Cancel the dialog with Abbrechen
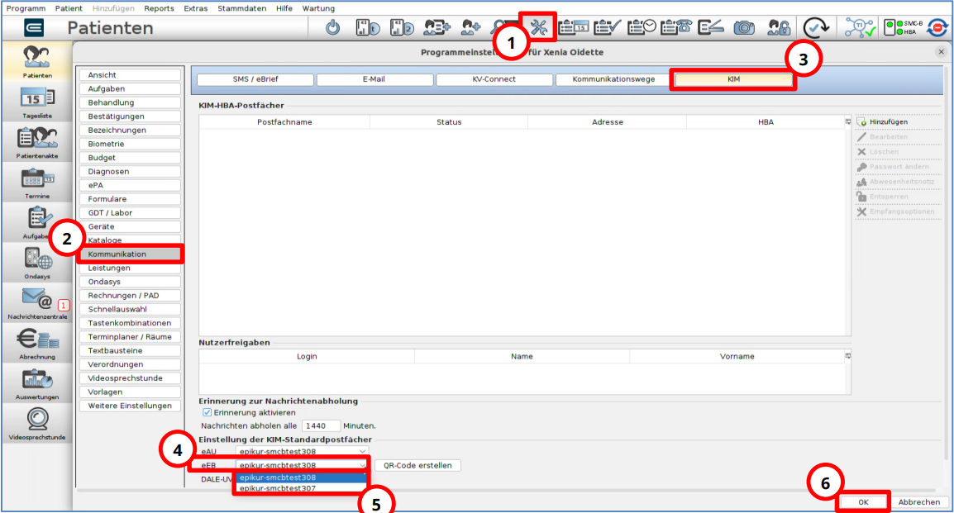Screen dimensions: 954x513 click(918, 502)
